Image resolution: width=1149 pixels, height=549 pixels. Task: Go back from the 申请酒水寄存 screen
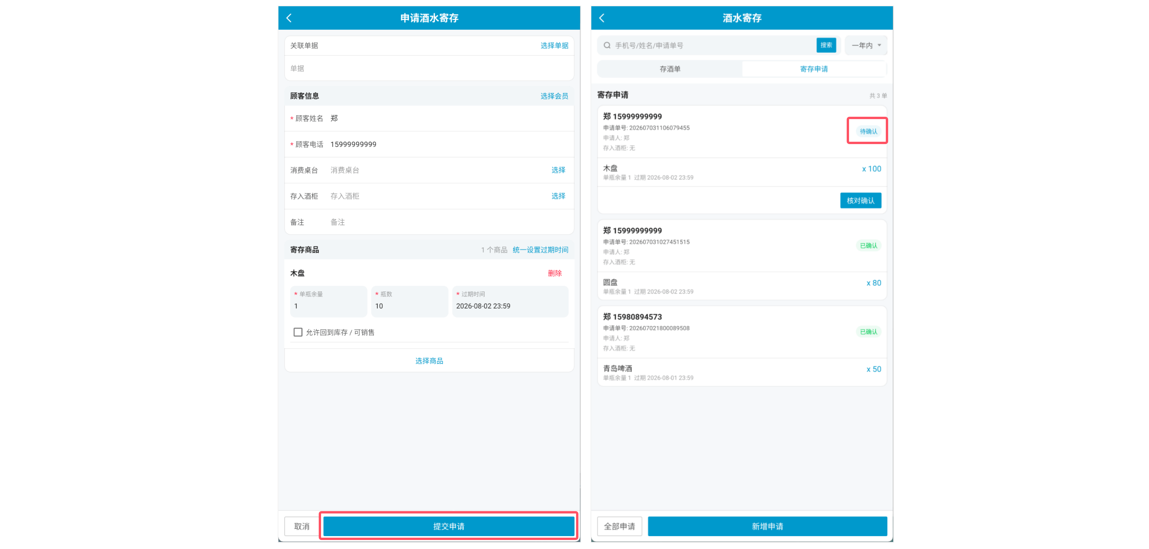click(x=289, y=18)
